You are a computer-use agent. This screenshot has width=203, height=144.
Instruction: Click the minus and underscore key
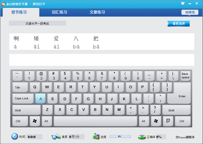(x=149, y=76)
